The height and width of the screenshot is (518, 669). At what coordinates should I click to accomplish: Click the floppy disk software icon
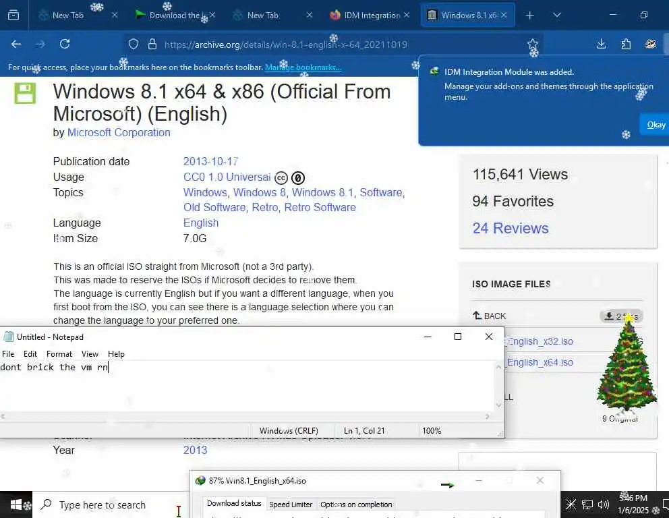pos(25,94)
